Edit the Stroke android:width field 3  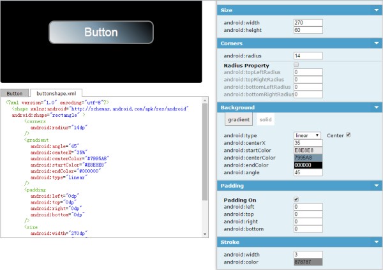coord(308,255)
